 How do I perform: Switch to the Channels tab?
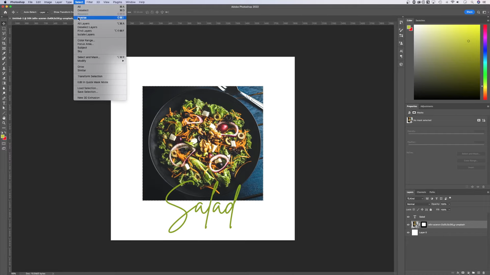point(421,192)
